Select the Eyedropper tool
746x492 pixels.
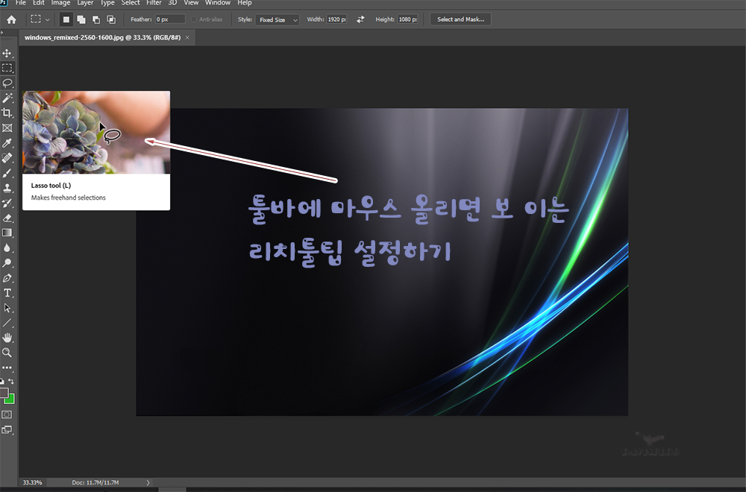coord(7,143)
